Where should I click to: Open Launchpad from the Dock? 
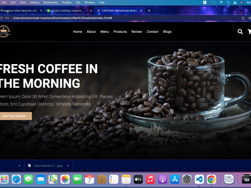(x=4, y=179)
